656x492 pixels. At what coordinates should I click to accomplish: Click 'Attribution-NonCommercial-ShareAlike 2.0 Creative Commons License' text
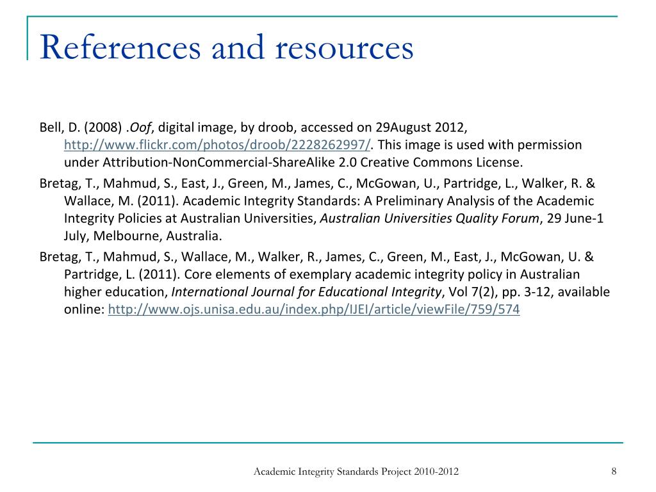pos(313,162)
